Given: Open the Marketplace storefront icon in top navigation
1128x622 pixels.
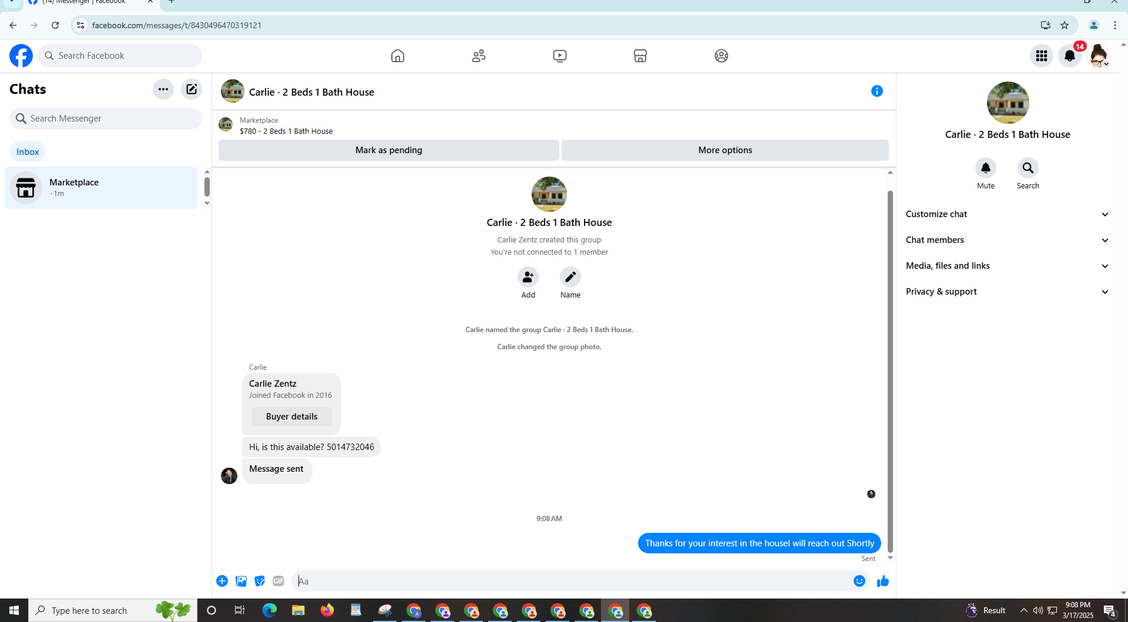Looking at the screenshot, I should (x=640, y=56).
